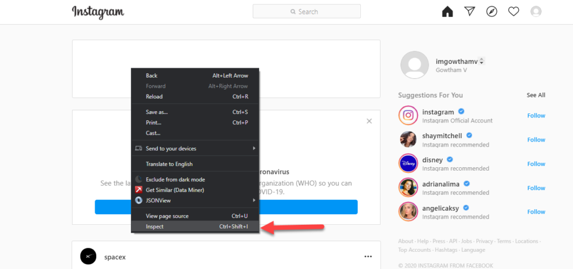The height and width of the screenshot is (269, 573).
Task: Open spacex username link
Action: (x=115, y=257)
